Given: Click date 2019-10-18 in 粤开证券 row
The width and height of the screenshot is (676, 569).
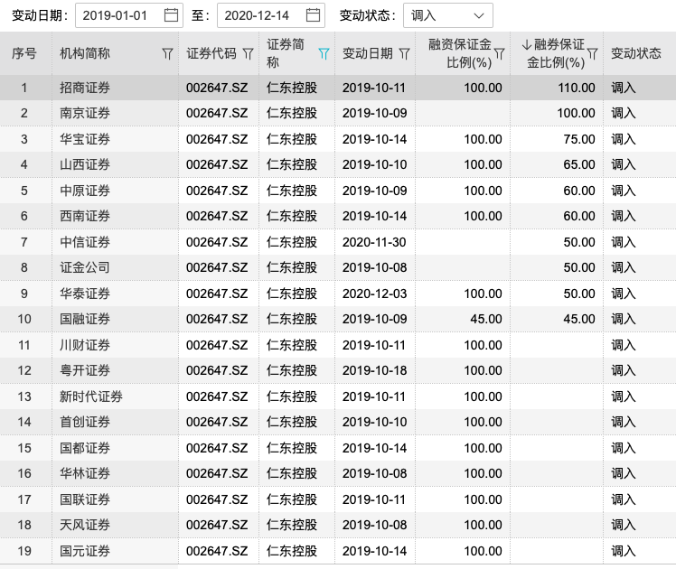Looking at the screenshot, I should (375, 370).
